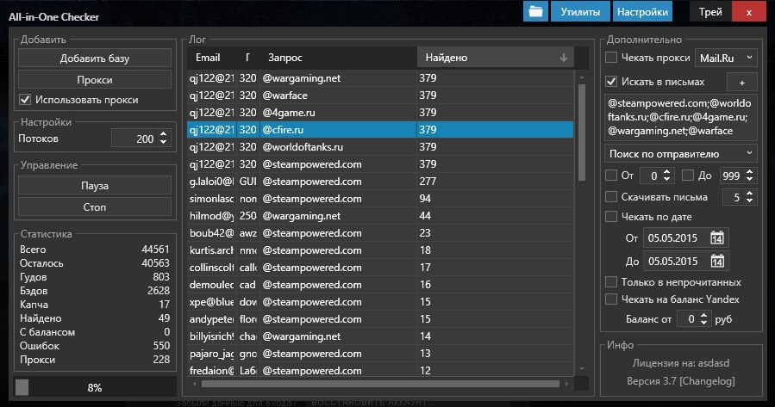775x407 pixels.
Task: Open calendar picker for До date
Action: (x=716, y=261)
